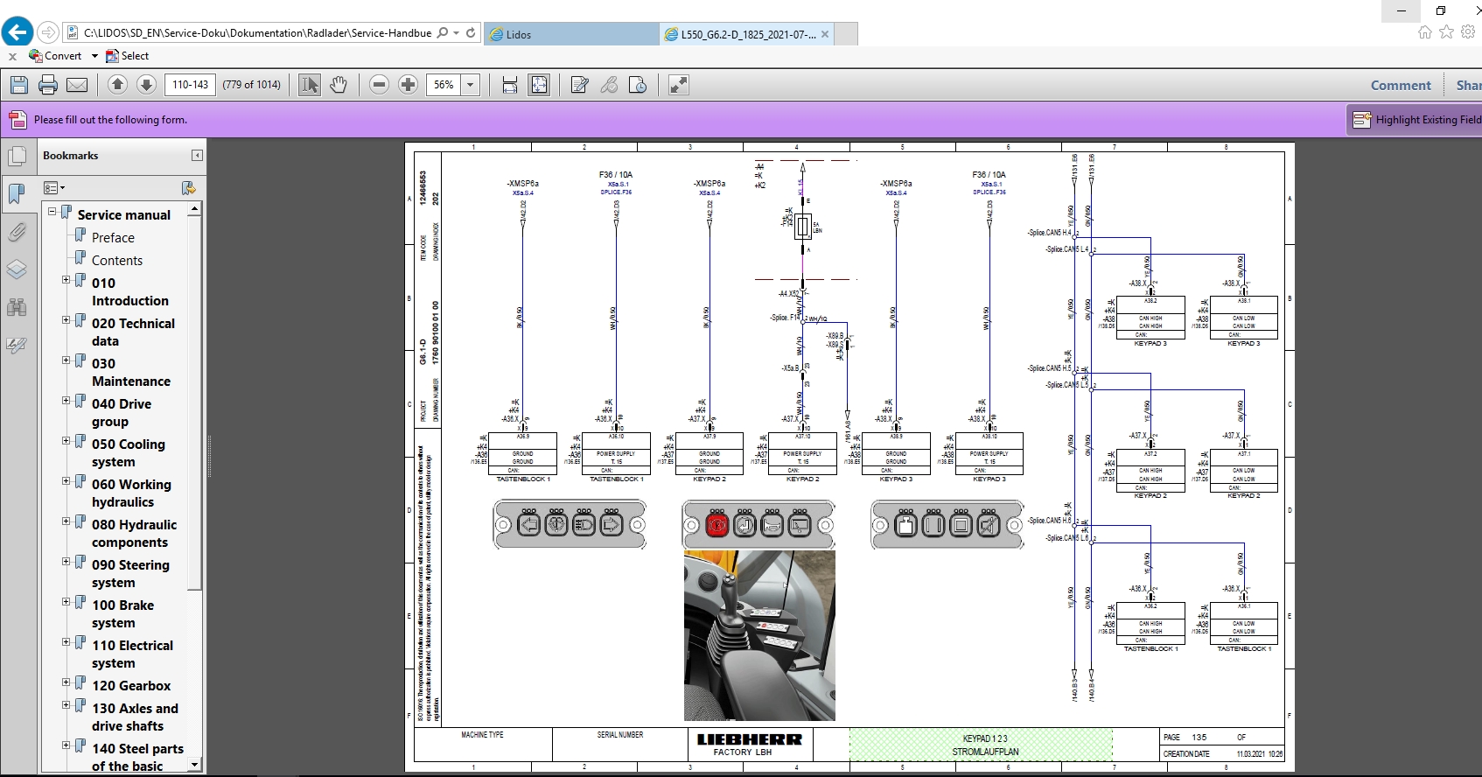Screen dimensions: 1482x777
Task: Open the Layers panel icon
Action: 17,269
